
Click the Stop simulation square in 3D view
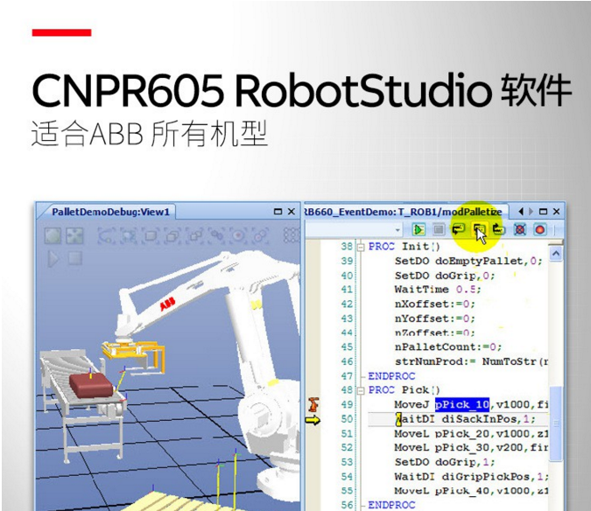click(x=74, y=258)
